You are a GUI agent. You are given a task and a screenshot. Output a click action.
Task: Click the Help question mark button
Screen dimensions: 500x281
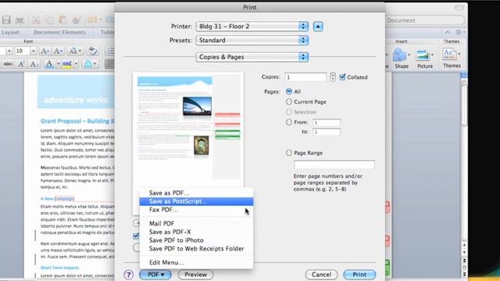tap(128, 275)
